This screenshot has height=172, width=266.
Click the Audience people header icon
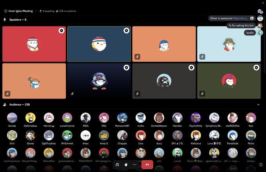pos(5,104)
